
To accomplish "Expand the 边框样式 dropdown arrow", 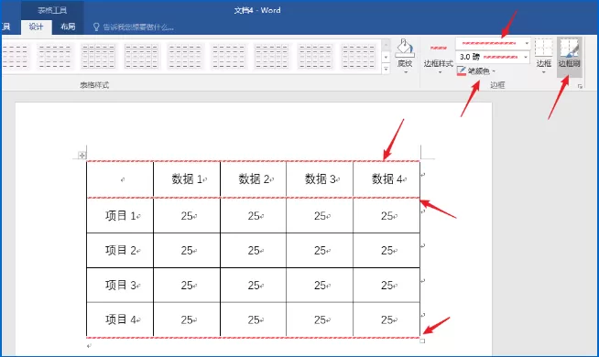I will pos(440,72).
